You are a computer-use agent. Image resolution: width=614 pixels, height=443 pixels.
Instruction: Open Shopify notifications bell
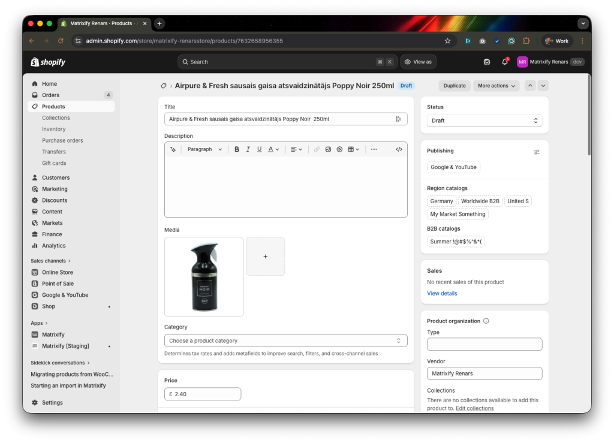point(504,62)
